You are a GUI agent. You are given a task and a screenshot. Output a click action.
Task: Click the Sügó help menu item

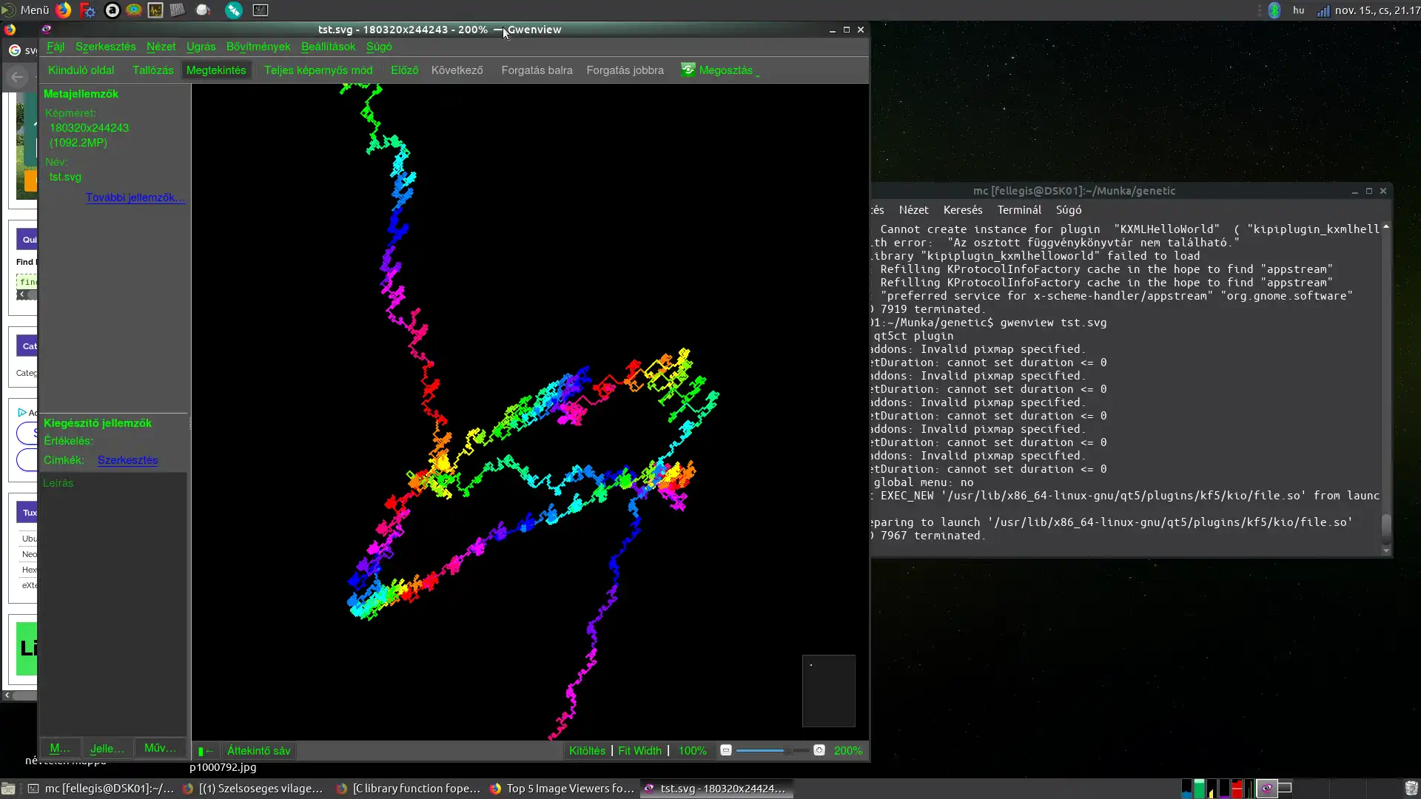[379, 47]
